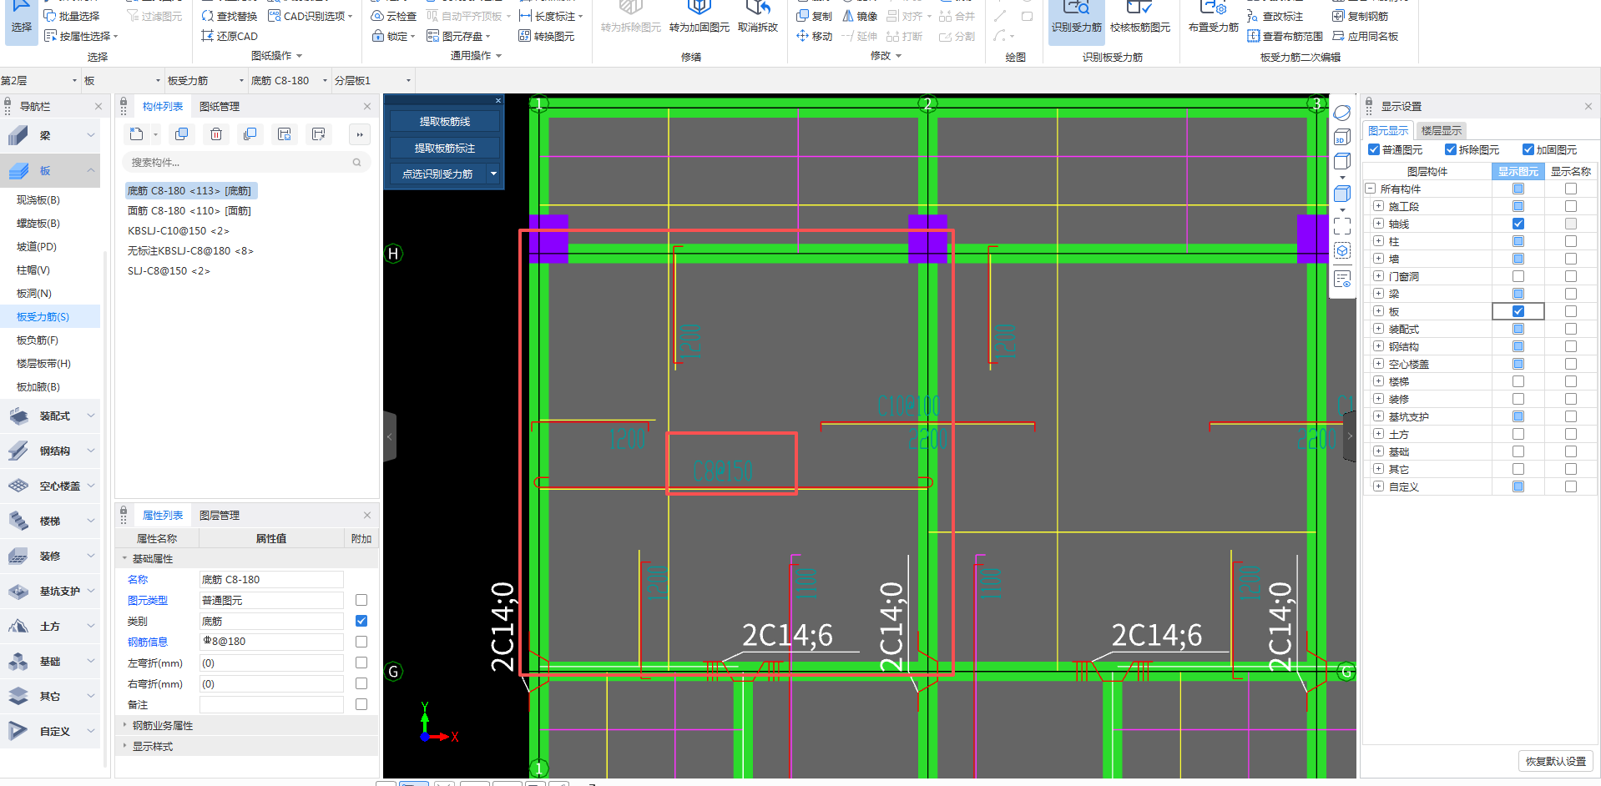
Task: Click the search magnifier in component search box
Action: [357, 163]
